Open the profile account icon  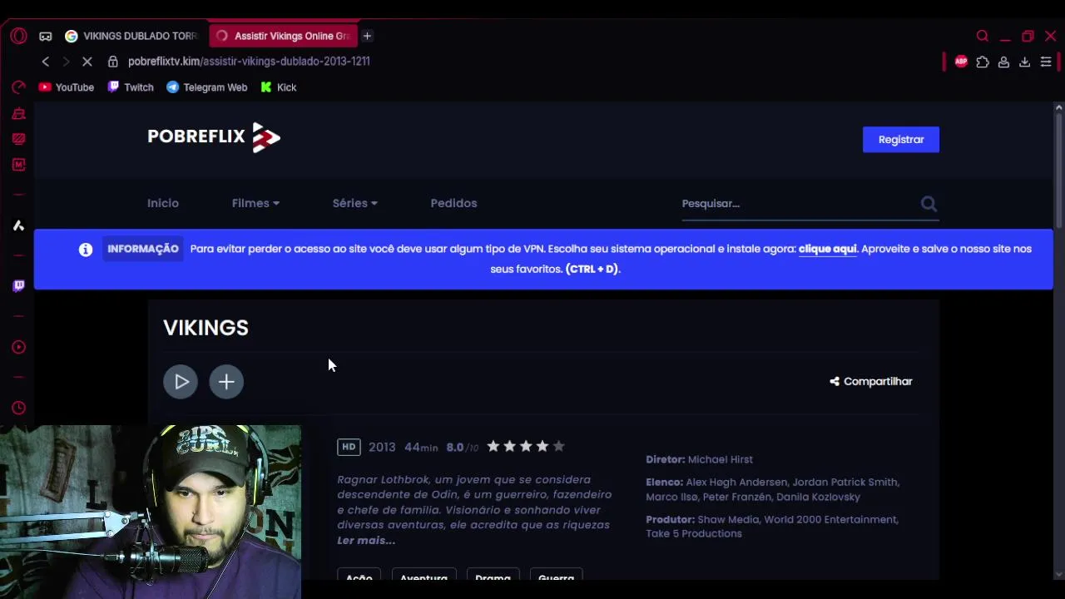pyautogui.click(x=1003, y=62)
